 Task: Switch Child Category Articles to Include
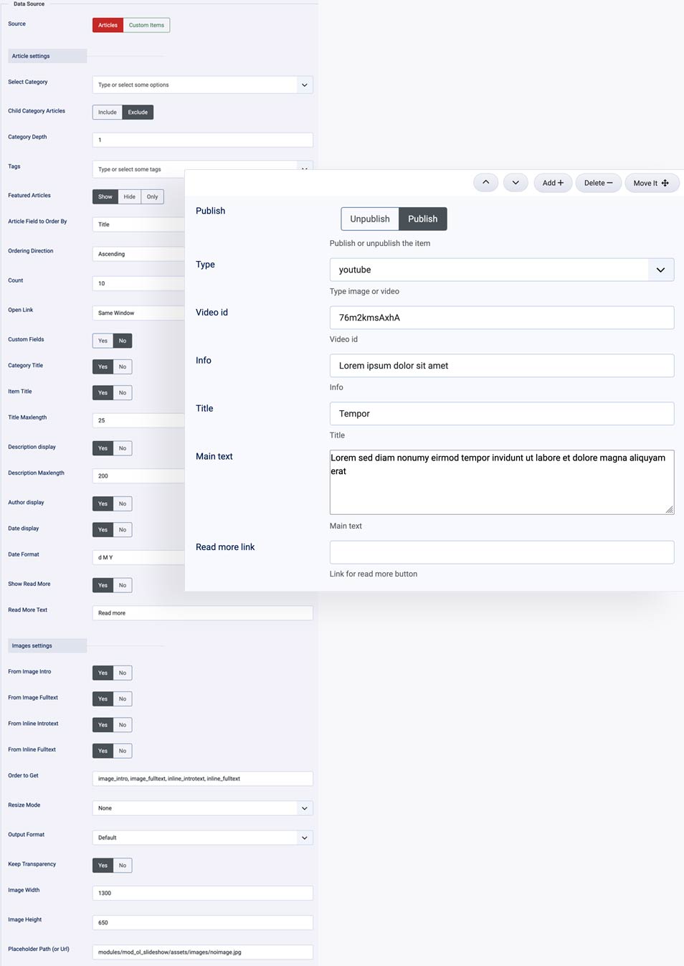pos(107,112)
